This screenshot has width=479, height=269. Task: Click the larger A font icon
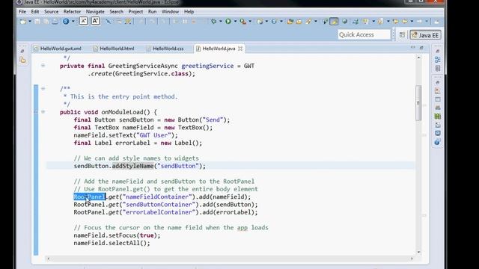95,21
